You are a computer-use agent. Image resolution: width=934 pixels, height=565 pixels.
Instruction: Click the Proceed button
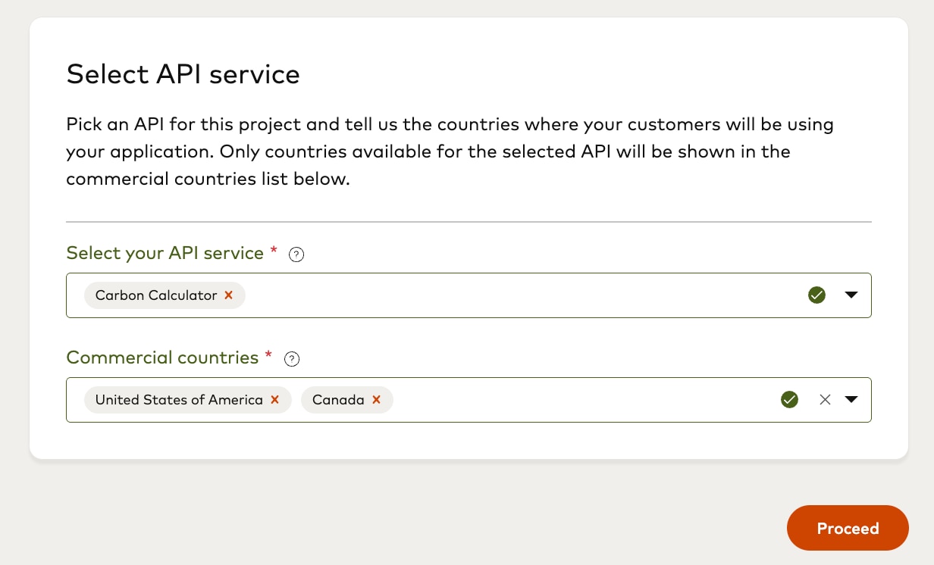[848, 528]
